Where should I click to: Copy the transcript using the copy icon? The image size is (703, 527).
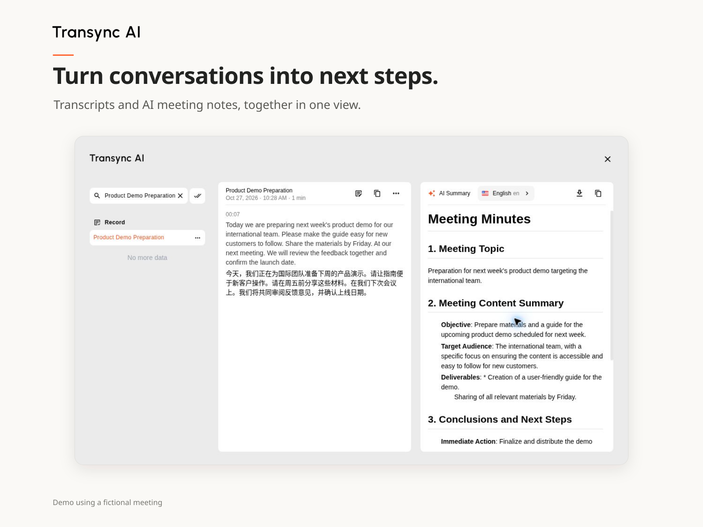pyautogui.click(x=377, y=194)
